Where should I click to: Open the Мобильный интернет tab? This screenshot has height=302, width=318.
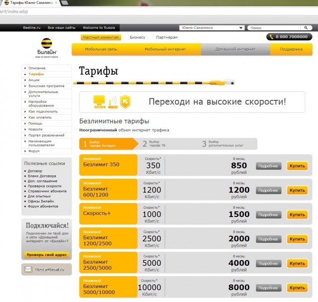[x=165, y=49]
